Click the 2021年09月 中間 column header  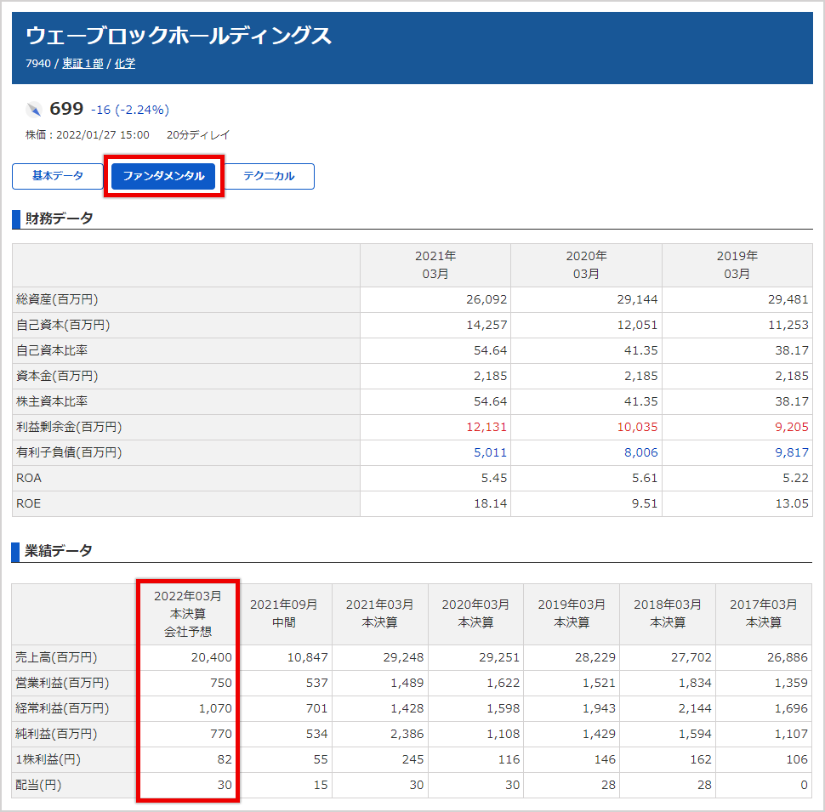click(x=283, y=614)
